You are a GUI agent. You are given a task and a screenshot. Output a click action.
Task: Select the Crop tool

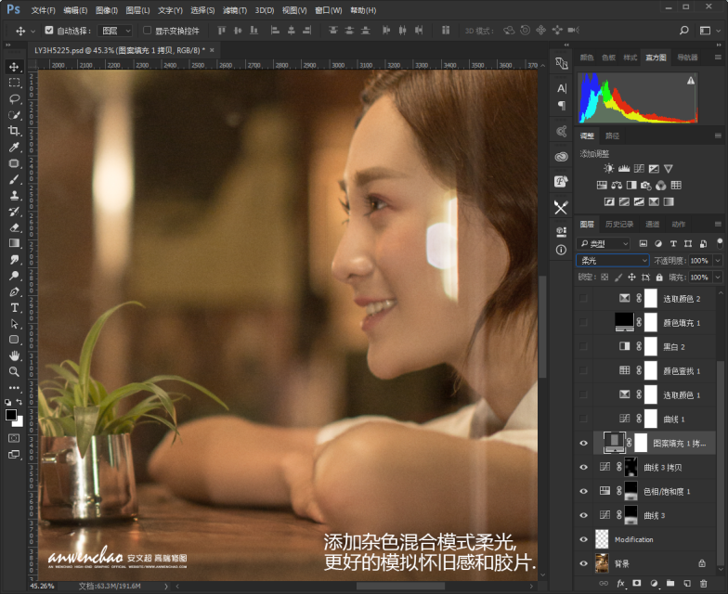[15, 131]
